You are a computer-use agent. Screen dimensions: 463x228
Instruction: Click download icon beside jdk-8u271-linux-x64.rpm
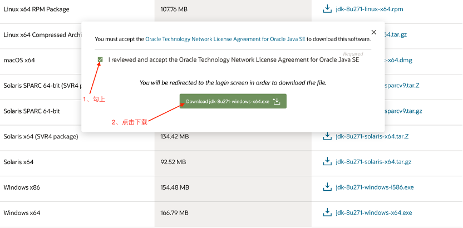point(327,9)
